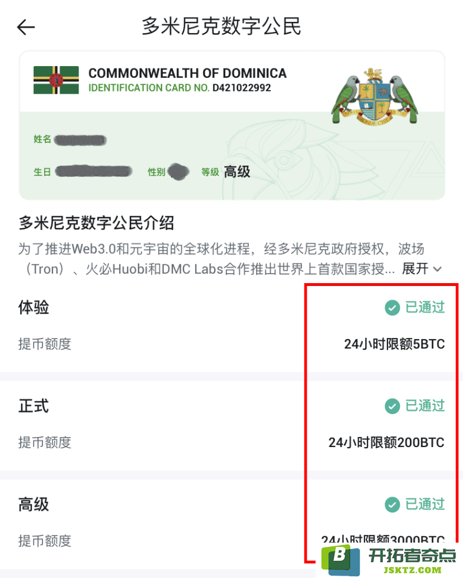Click the green checkmark beside 正式 status
This screenshot has width=463, height=578.
coord(392,406)
